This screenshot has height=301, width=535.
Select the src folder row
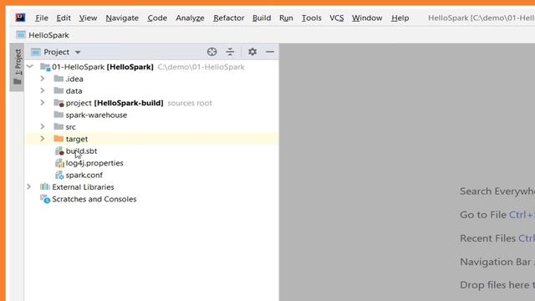tap(152, 127)
